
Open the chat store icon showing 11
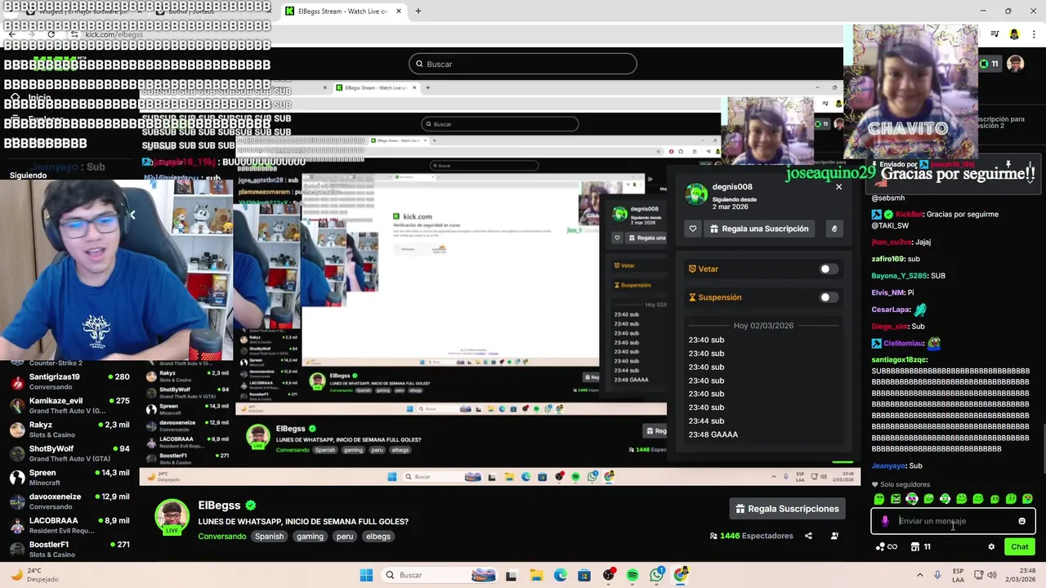921,547
